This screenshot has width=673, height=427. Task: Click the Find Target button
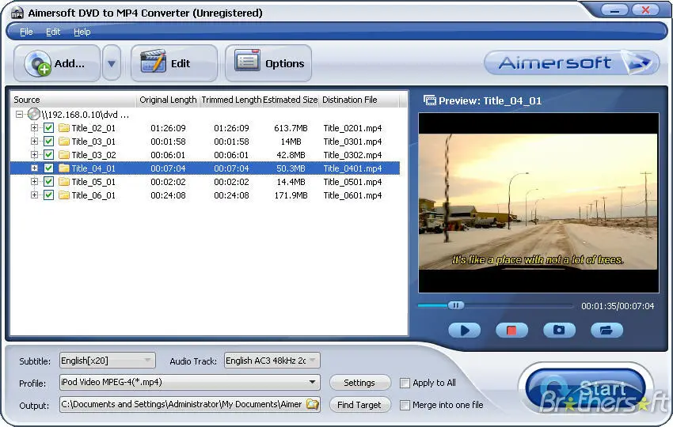coord(359,405)
